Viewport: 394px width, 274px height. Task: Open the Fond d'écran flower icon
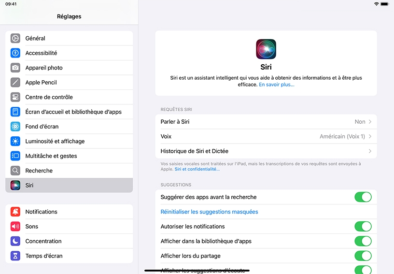pos(15,127)
